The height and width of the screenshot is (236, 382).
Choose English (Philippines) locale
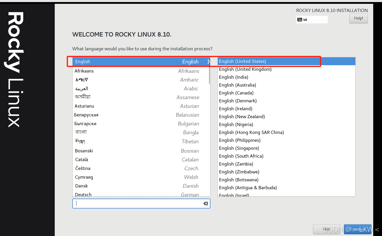(286, 140)
